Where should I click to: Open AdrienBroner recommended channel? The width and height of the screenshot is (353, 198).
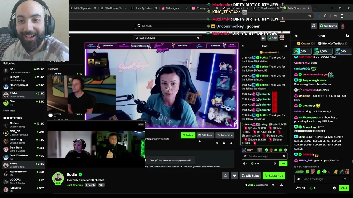click(x=23, y=173)
